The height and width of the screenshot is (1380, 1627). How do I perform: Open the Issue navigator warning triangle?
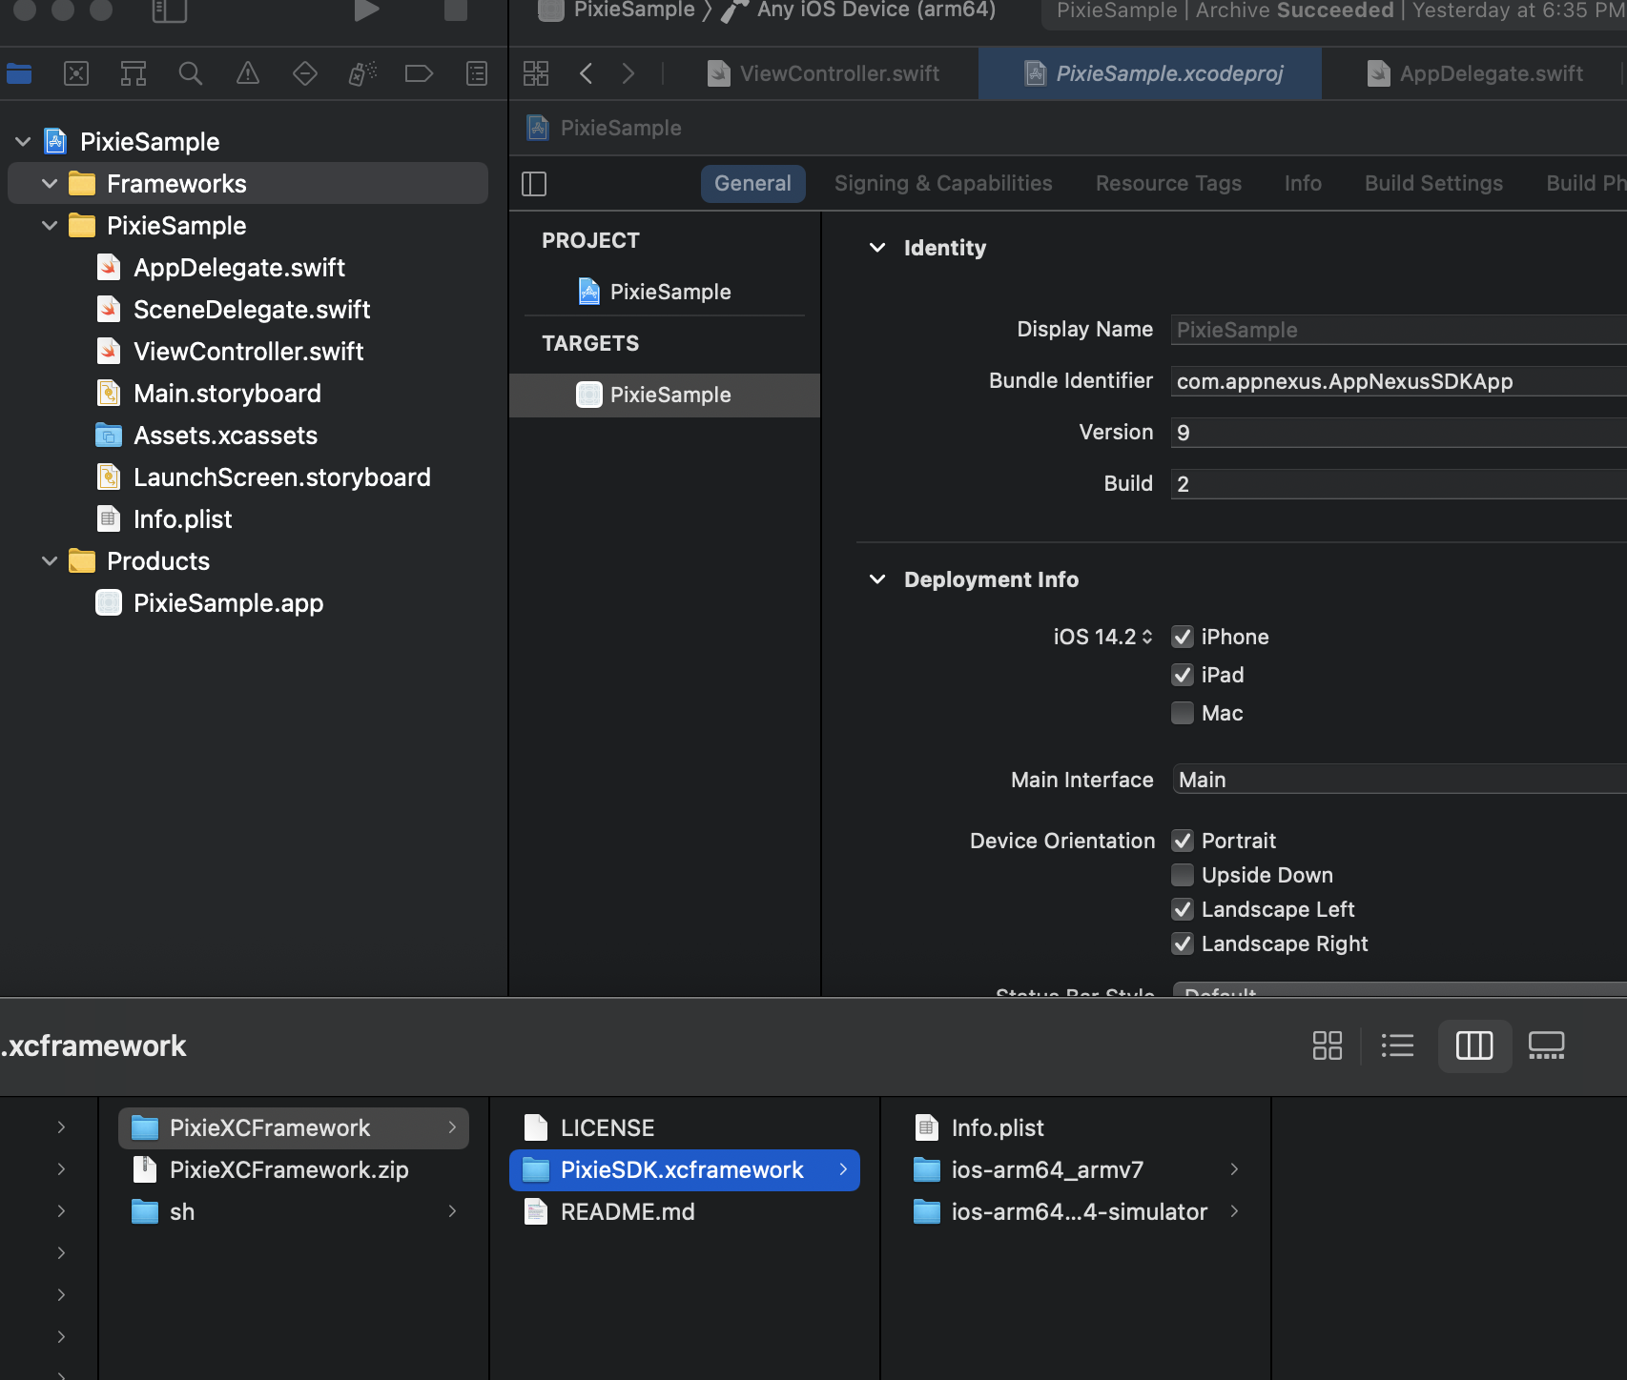[247, 72]
